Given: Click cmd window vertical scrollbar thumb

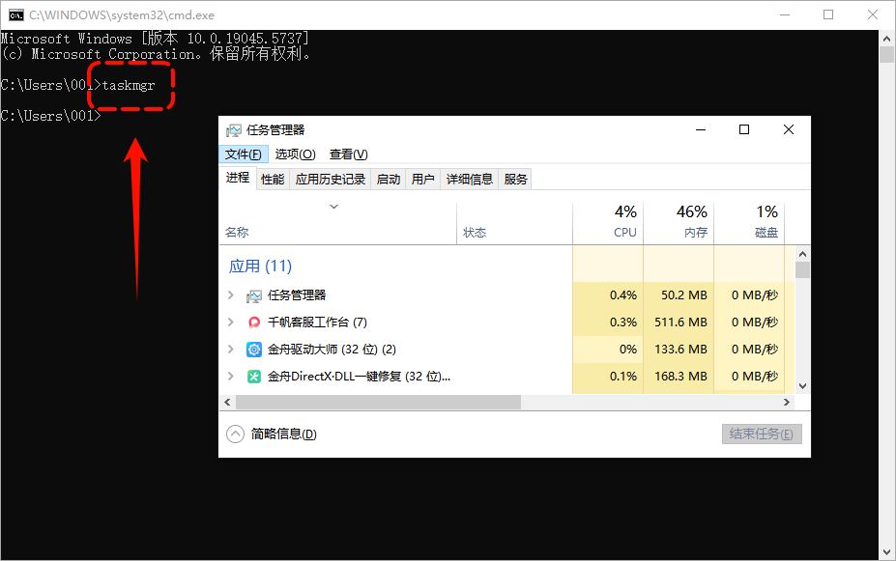Looking at the screenshot, I should (x=887, y=55).
